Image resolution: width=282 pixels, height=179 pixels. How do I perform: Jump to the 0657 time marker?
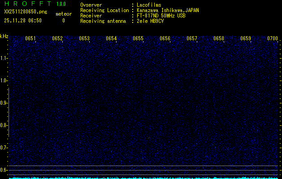(x=192, y=38)
